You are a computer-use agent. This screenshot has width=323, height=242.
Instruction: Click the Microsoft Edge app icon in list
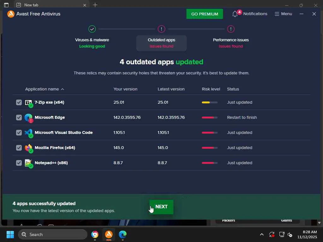click(x=28, y=118)
